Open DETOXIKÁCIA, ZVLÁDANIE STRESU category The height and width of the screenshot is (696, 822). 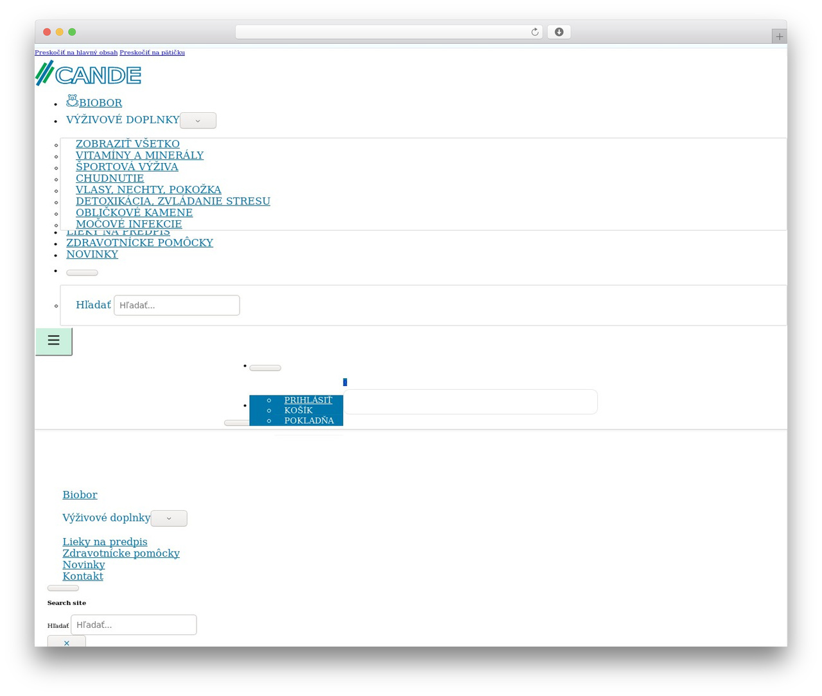point(173,201)
